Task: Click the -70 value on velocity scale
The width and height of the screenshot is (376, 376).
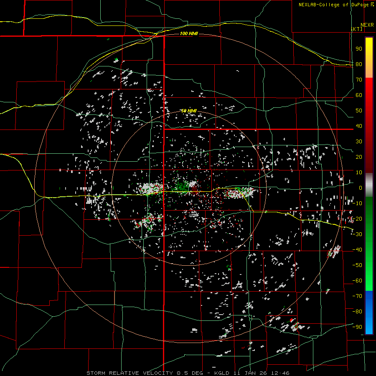Action: tap(357, 296)
